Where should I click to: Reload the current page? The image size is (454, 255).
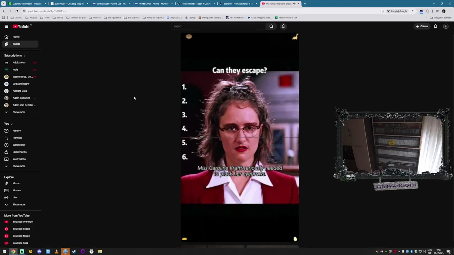[16, 11]
